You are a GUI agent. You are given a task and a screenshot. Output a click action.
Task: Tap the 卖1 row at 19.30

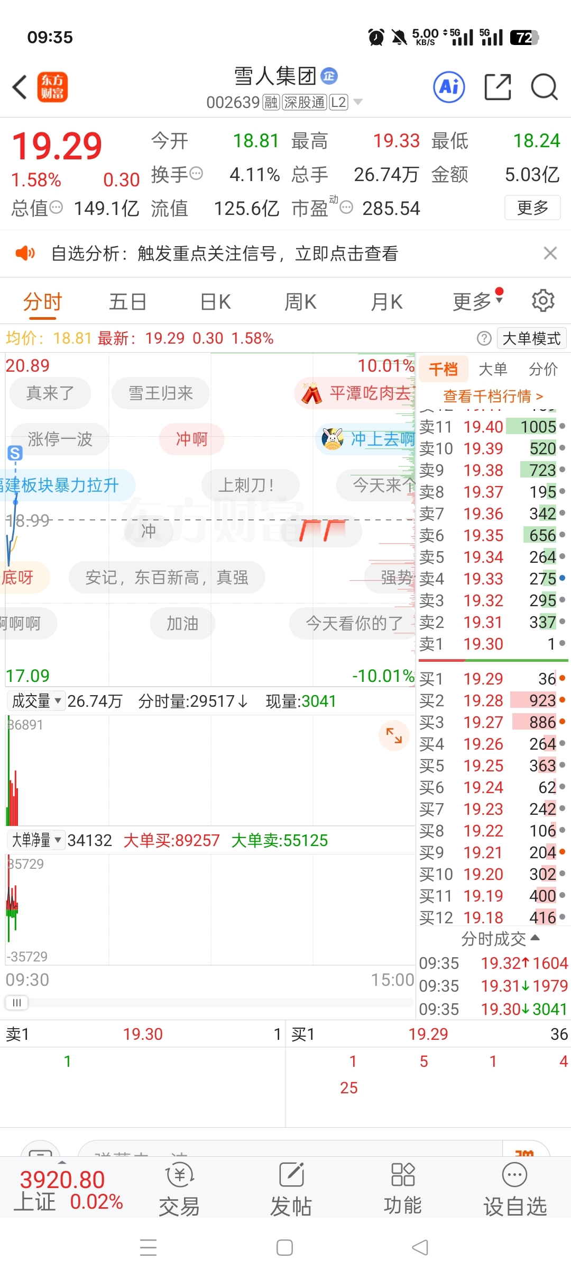pos(492,644)
